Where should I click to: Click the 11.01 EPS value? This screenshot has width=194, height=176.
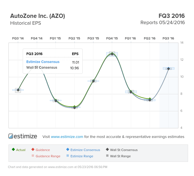pos(76,62)
